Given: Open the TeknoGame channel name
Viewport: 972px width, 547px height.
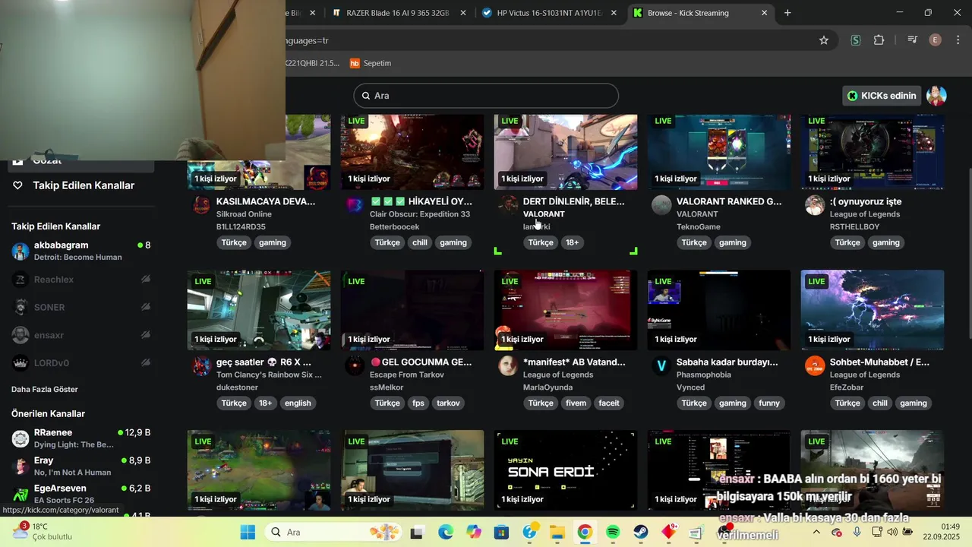Looking at the screenshot, I should coord(699,226).
